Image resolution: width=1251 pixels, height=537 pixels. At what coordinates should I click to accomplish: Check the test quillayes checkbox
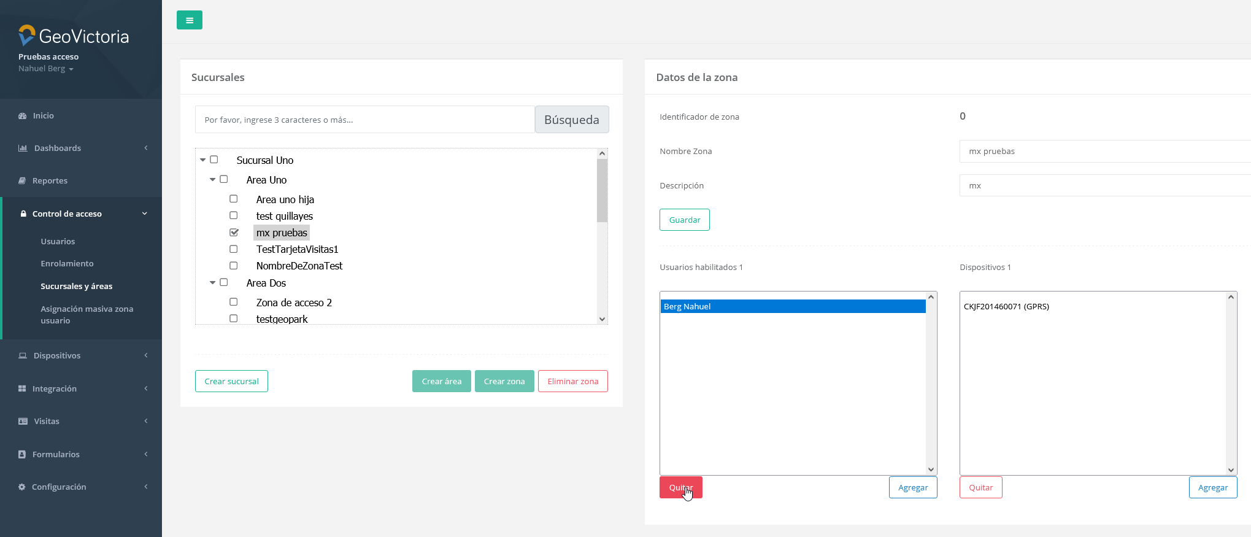(x=234, y=215)
